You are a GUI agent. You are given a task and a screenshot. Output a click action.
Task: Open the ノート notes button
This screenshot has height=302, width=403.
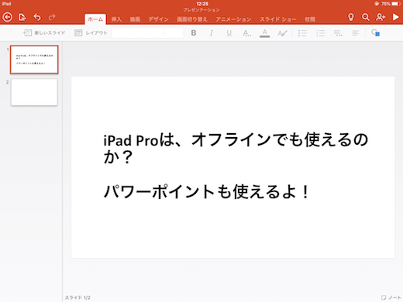pyautogui.click(x=391, y=297)
